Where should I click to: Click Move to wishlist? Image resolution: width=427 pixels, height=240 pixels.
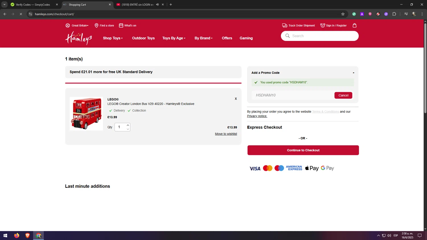(226, 134)
